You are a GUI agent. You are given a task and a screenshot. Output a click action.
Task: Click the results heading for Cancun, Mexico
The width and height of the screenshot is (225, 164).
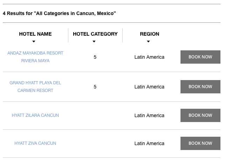tap(59, 13)
